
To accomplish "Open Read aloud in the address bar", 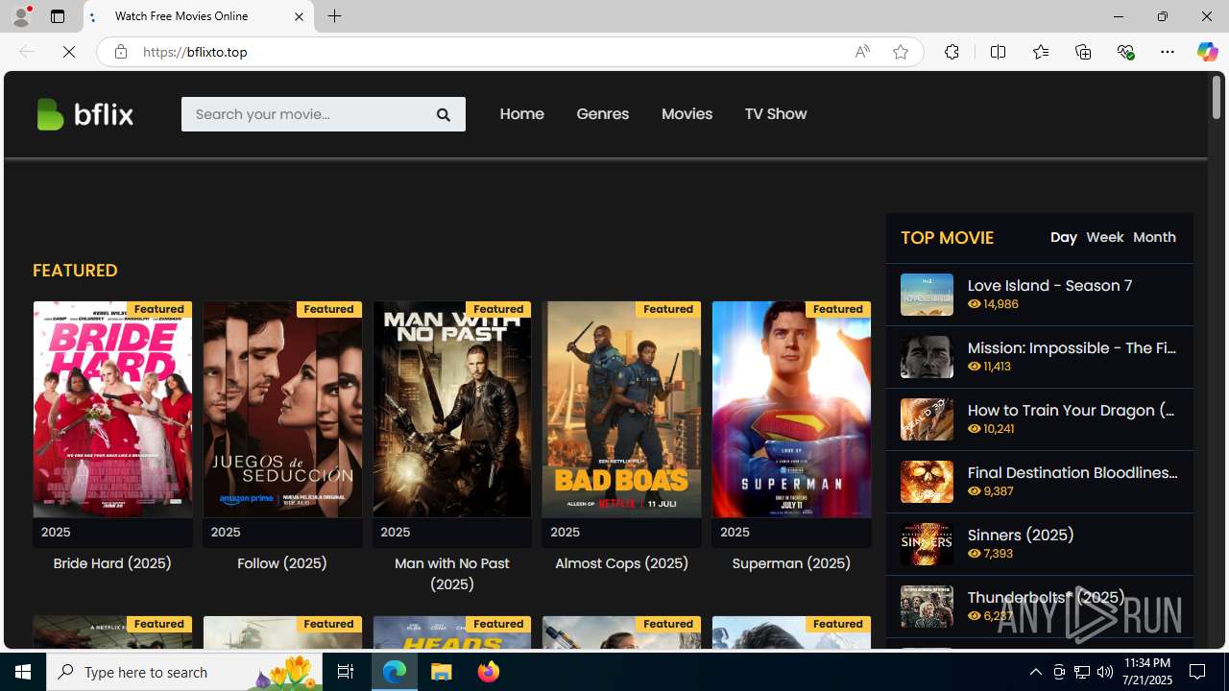I will (862, 52).
